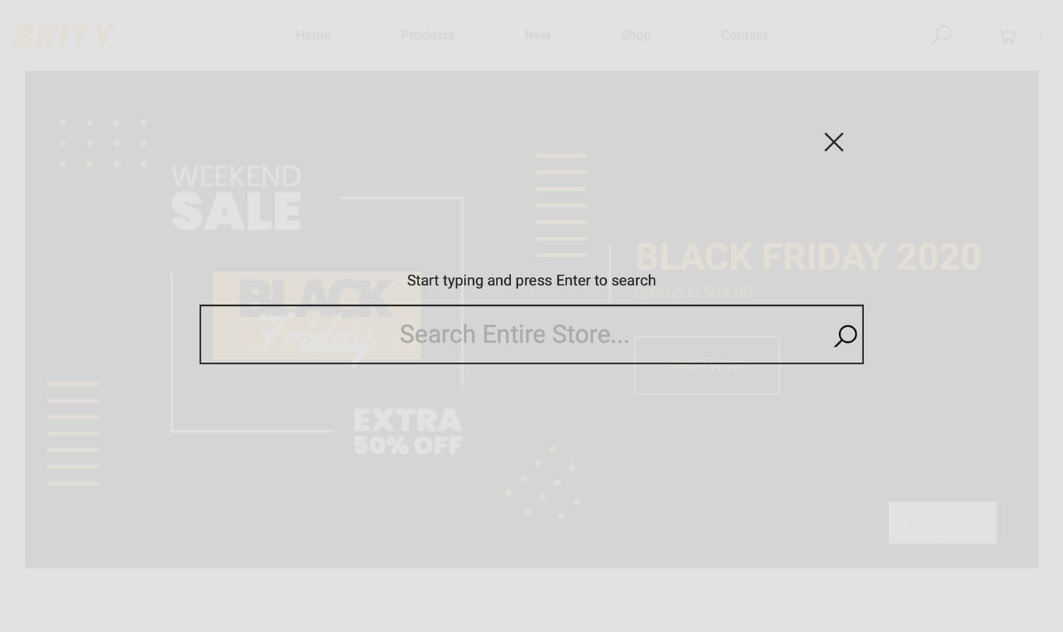Click the cart item count badge

pos(1040,34)
